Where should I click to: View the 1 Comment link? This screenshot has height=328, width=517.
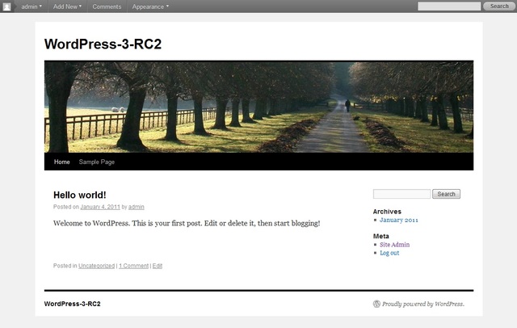[133, 266]
